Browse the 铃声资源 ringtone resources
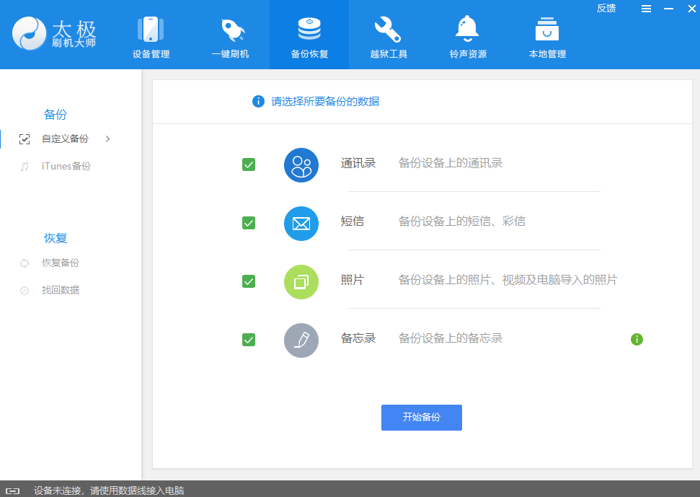This screenshot has height=497, width=700. coord(466,35)
